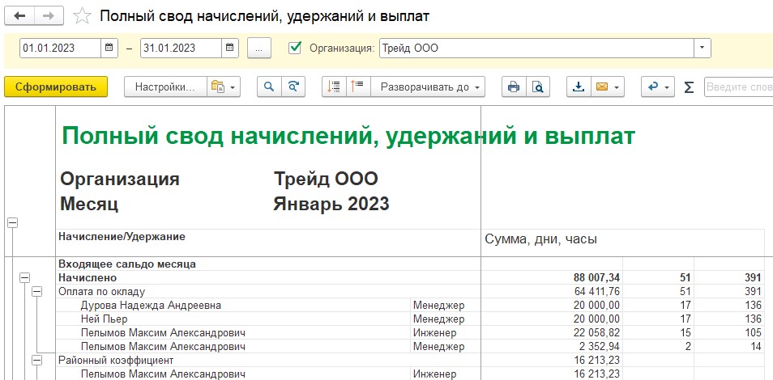Screen dimensions: 773x380
Task: Open calendar for end date 31.01.2023
Action: tap(230, 48)
